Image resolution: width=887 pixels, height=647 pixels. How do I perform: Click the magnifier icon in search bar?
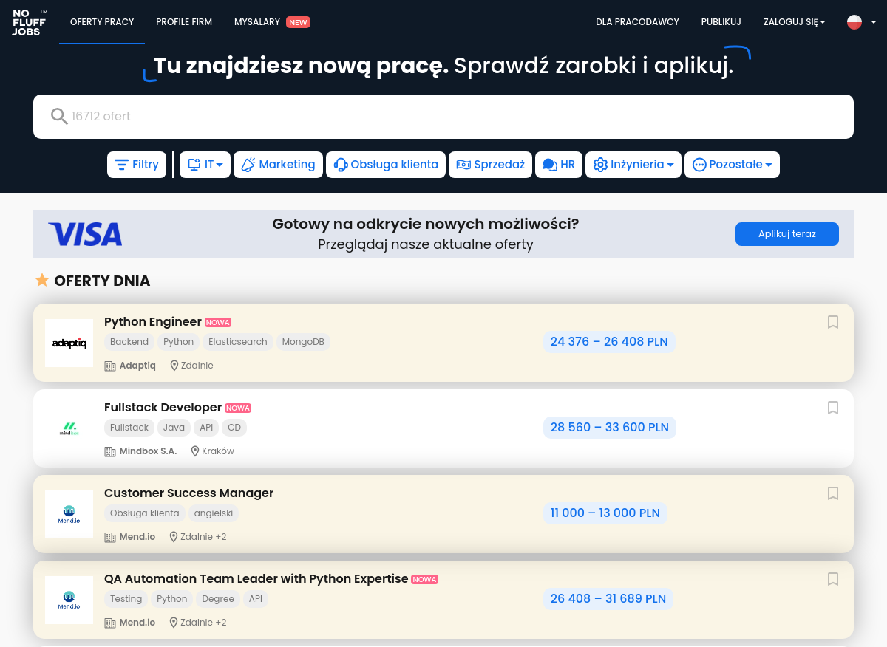click(x=59, y=116)
